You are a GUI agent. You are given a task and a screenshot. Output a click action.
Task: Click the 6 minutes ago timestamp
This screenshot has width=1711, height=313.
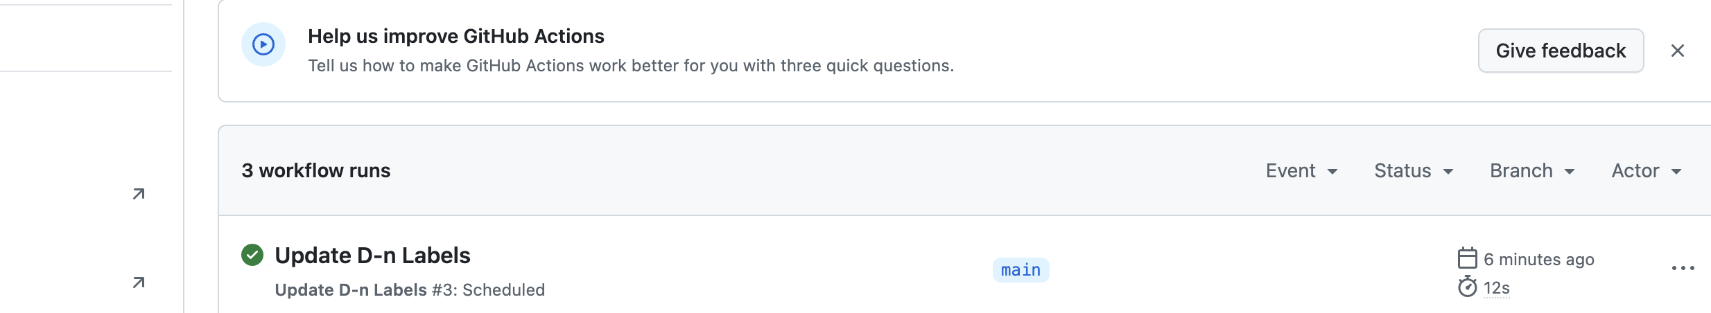click(1538, 259)
